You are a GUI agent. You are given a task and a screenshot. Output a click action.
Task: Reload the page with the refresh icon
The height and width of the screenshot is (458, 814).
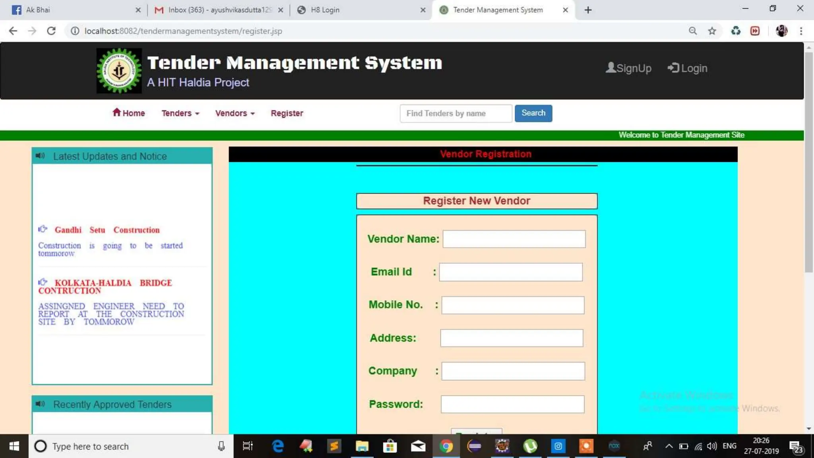pyautogui.click(x=51, y=31)
